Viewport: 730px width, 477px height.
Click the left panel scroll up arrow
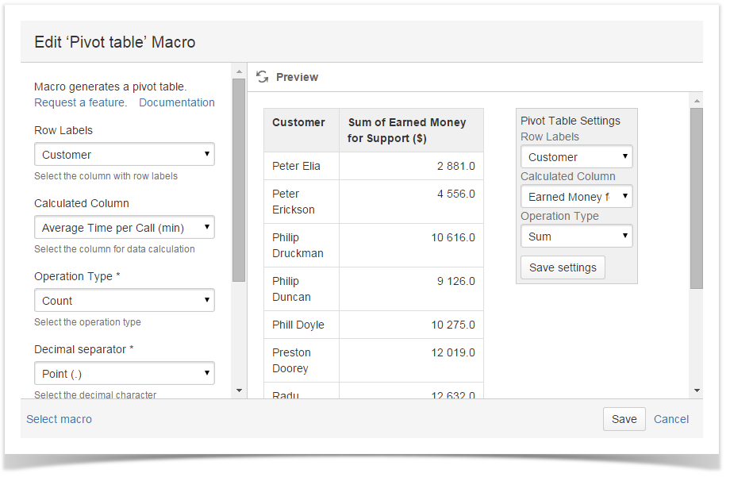point(239,72)
